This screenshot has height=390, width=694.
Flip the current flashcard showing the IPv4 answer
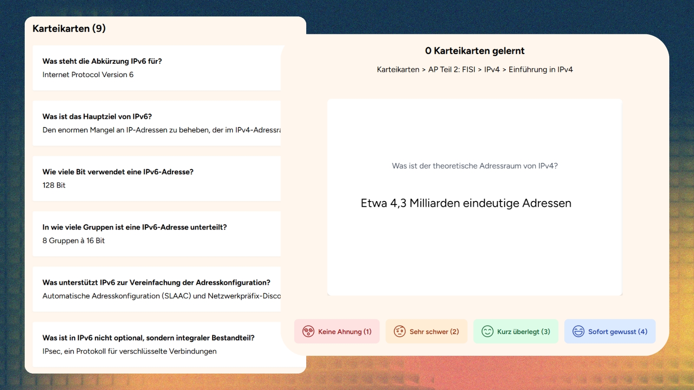(475, 197)
